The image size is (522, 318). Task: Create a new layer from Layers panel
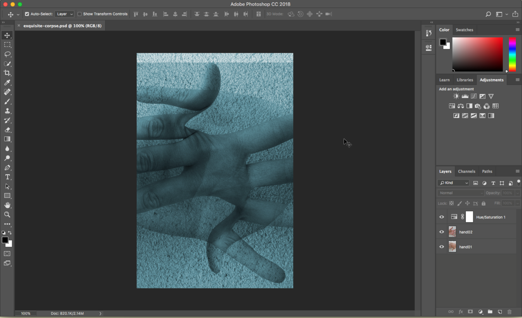point(500,312)
